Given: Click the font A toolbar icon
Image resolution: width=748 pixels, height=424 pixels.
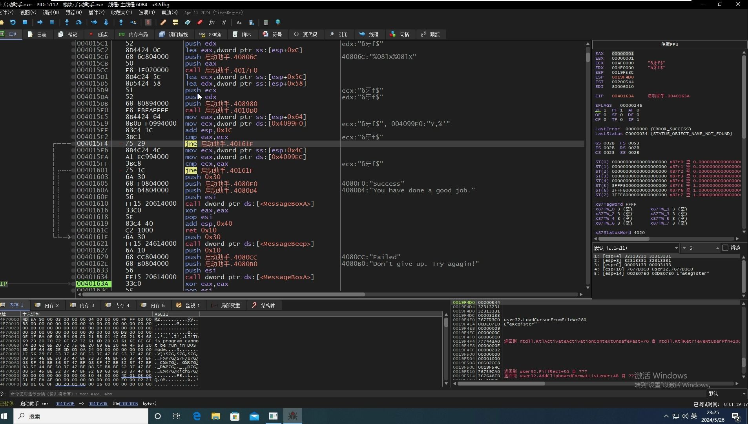Looking at the screenshot, I should coord(239,22).
